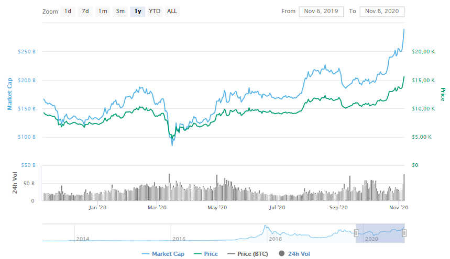Image resolution: width=450 pixels, height=259 pixels.
Task: Set zoom range to 1d
Action: (x=68, y=11)
